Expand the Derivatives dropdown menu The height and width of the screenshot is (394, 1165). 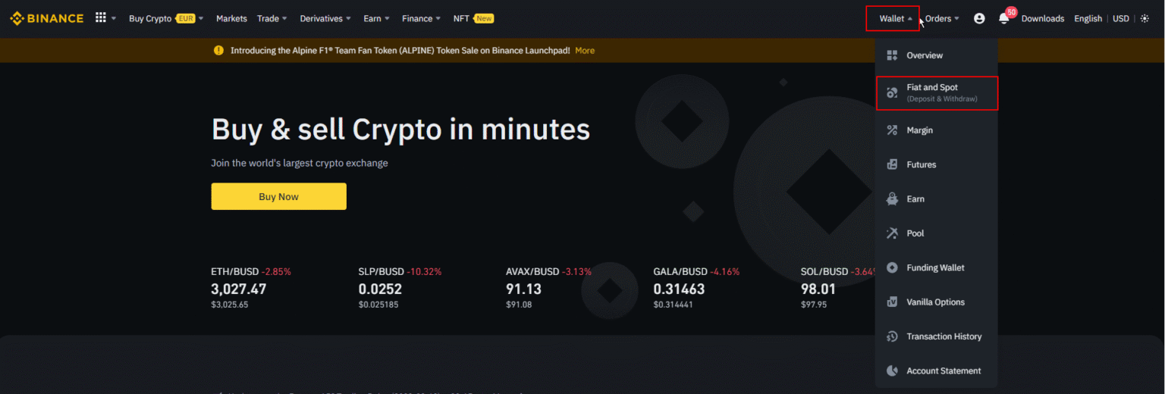pos(325,18)
